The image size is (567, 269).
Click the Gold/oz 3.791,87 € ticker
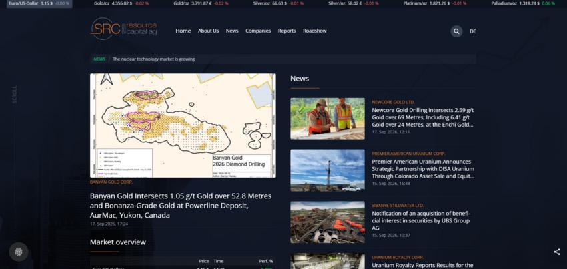[x=201, y=3]
